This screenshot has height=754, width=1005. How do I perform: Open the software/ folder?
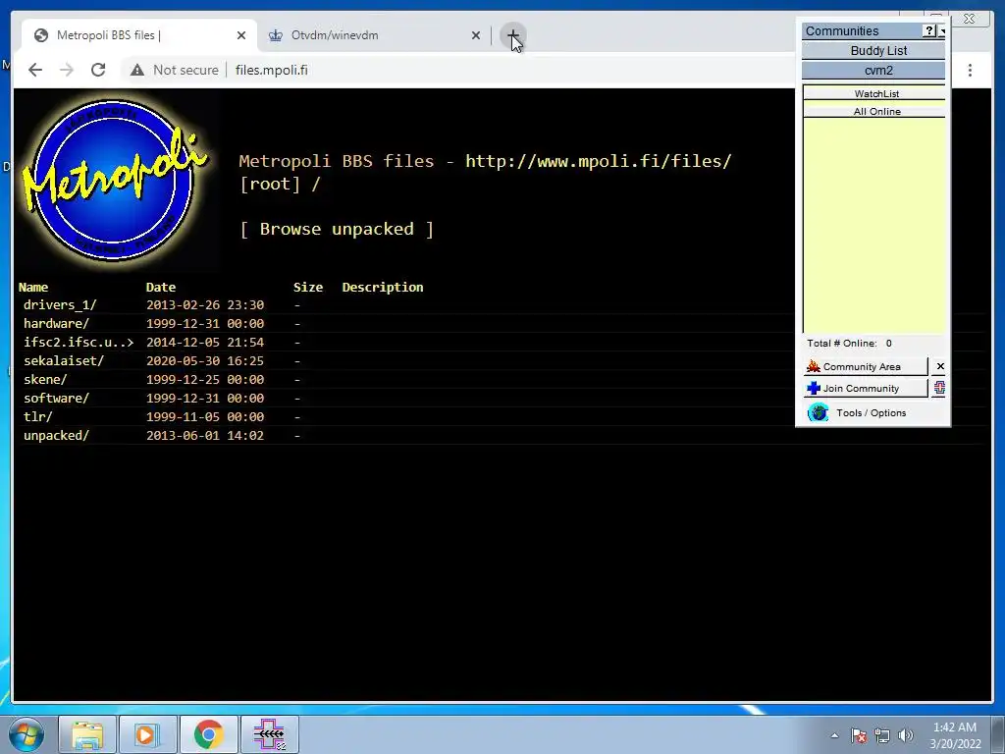pyautogui.click(x=56, y=399)
